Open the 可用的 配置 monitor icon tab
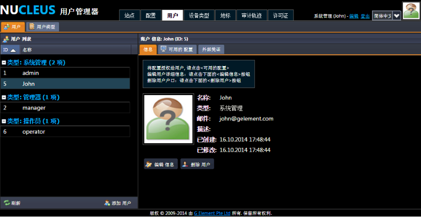 click(177, 49)
